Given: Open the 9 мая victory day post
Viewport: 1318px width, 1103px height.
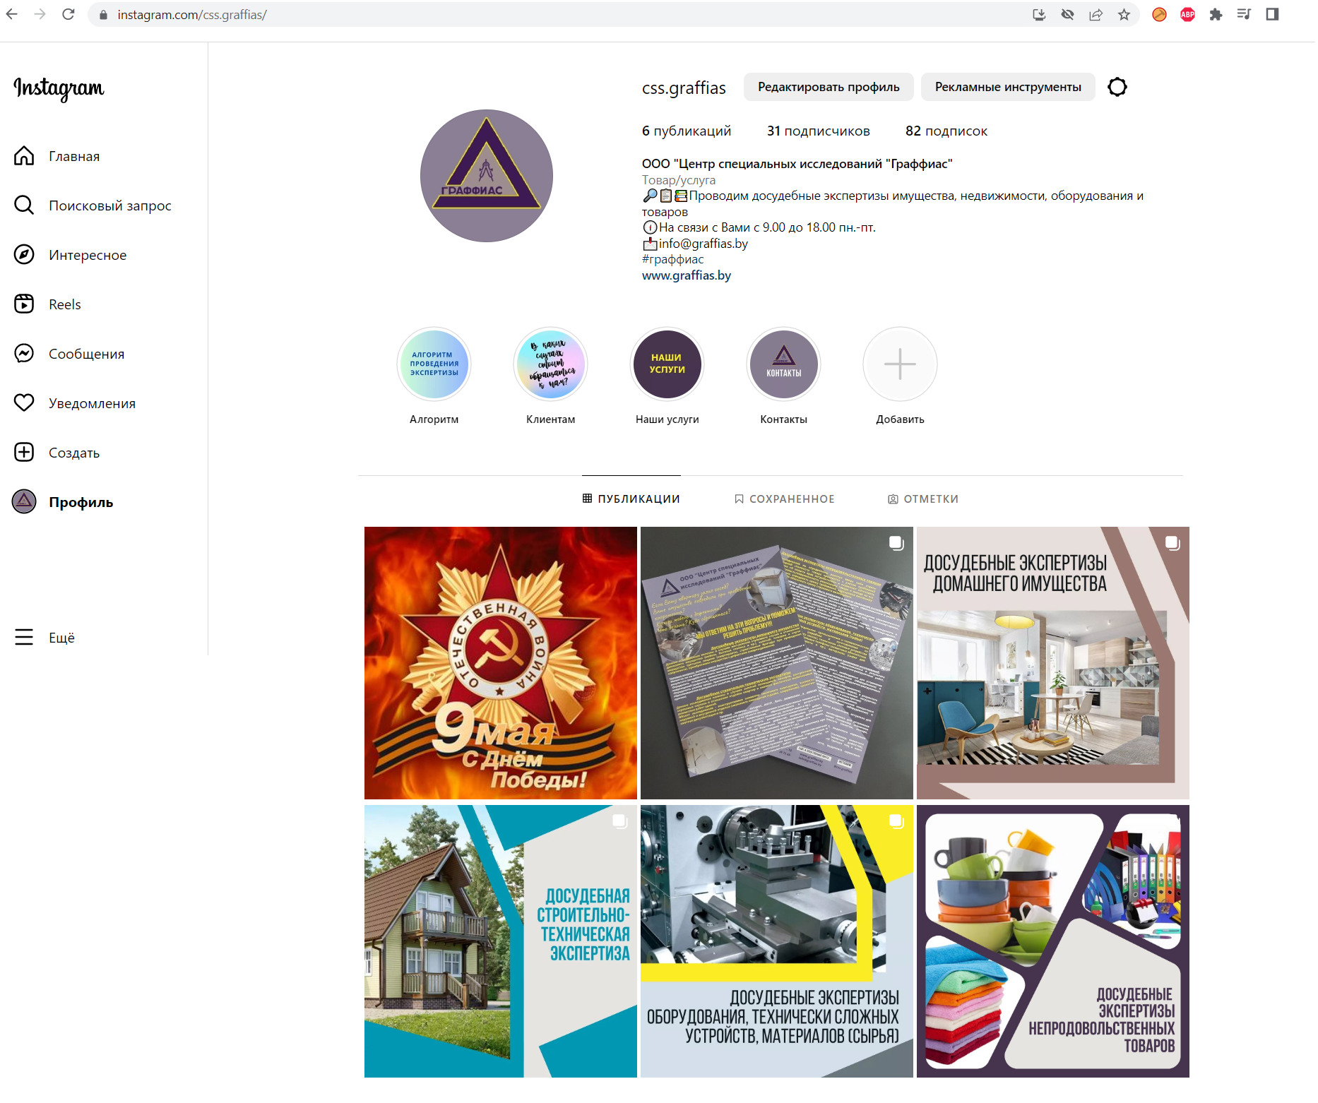Looking at the screenshot, I should tap(500, 663).
